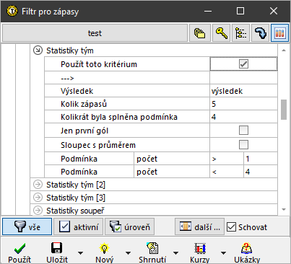Screen dimensions: 291x264
Task: Open the 'další ...' button
Action: point(199,226)
